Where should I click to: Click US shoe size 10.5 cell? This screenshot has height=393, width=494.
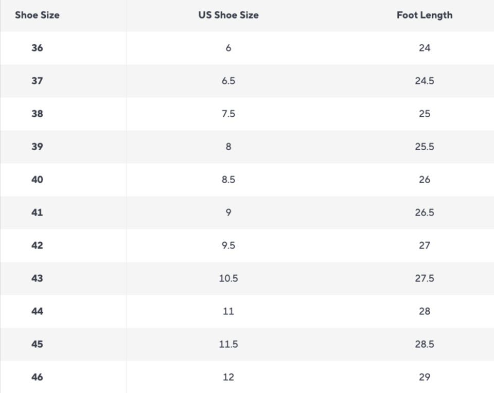[x=228, y=278]
